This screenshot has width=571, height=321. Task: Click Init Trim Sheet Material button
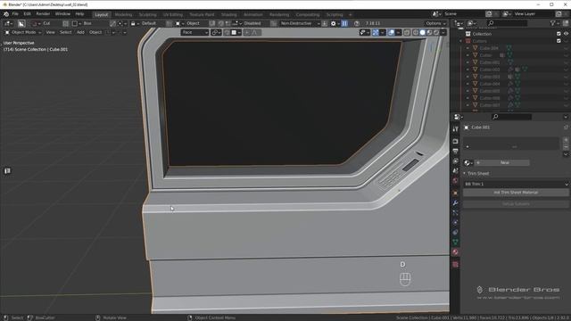click(516, 193)
